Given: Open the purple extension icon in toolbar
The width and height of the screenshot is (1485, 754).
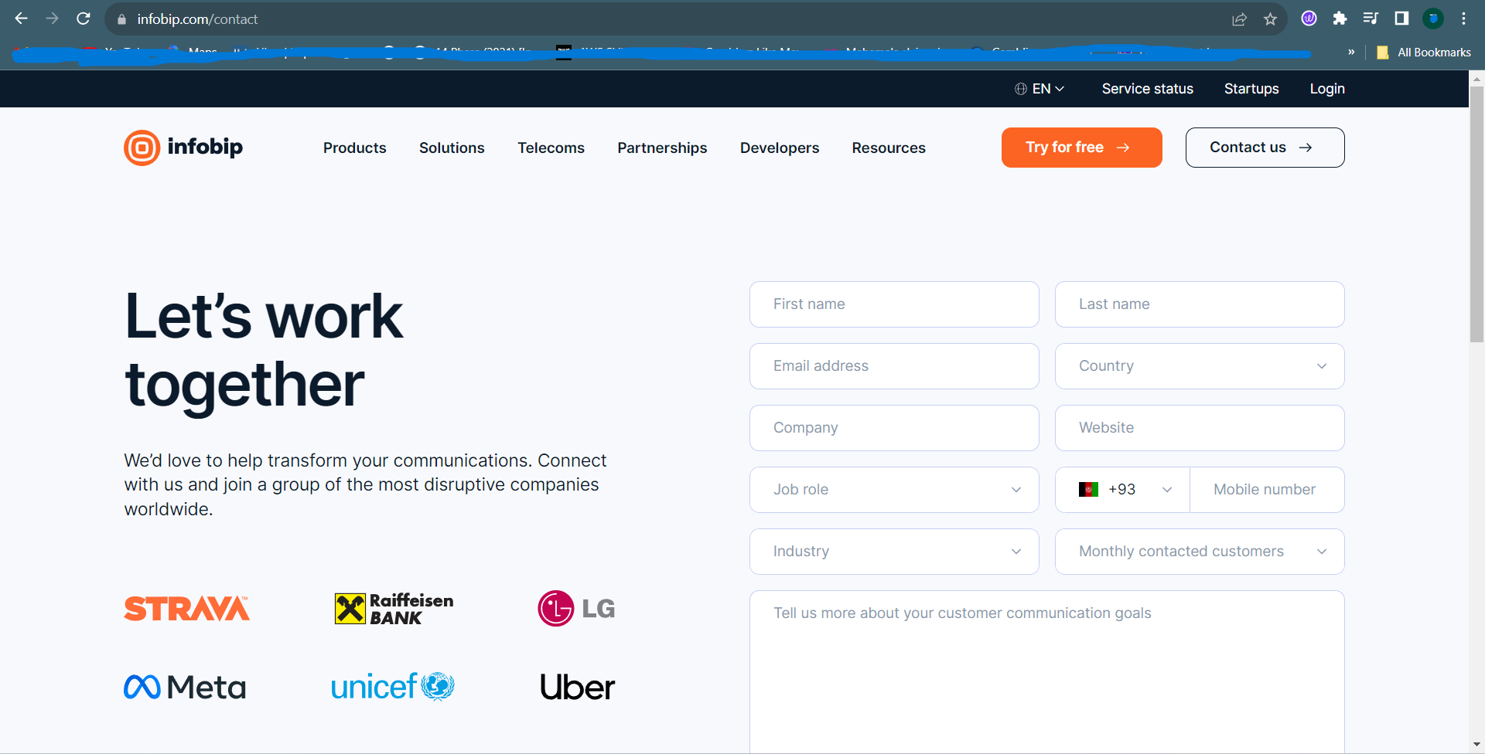Looking at the screenshot, I should click(1309, 19).
